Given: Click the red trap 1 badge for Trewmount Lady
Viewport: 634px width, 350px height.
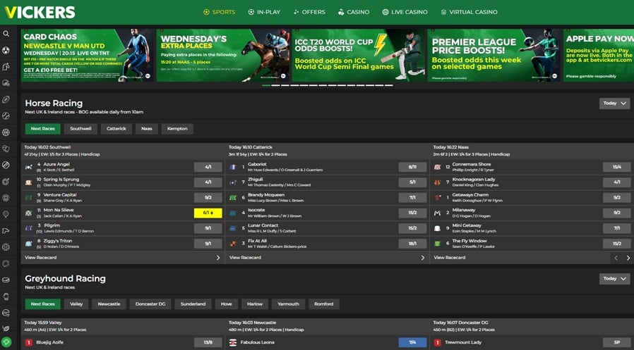Looking at the screenshot, I should coord(437,342).
